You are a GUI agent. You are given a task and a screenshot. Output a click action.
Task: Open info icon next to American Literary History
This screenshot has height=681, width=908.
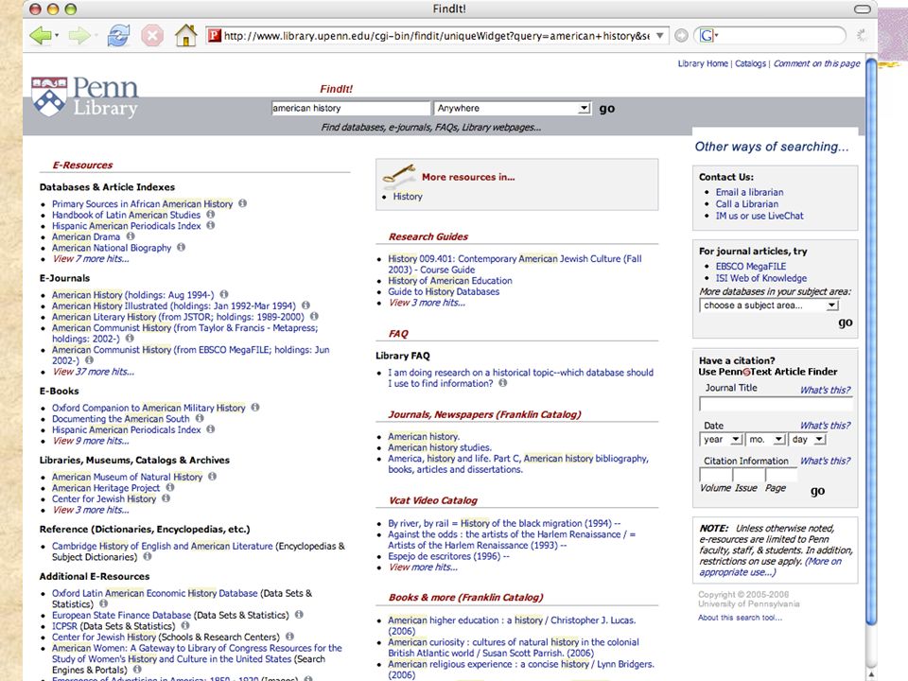pyautogui.click(x=314, y=316)
